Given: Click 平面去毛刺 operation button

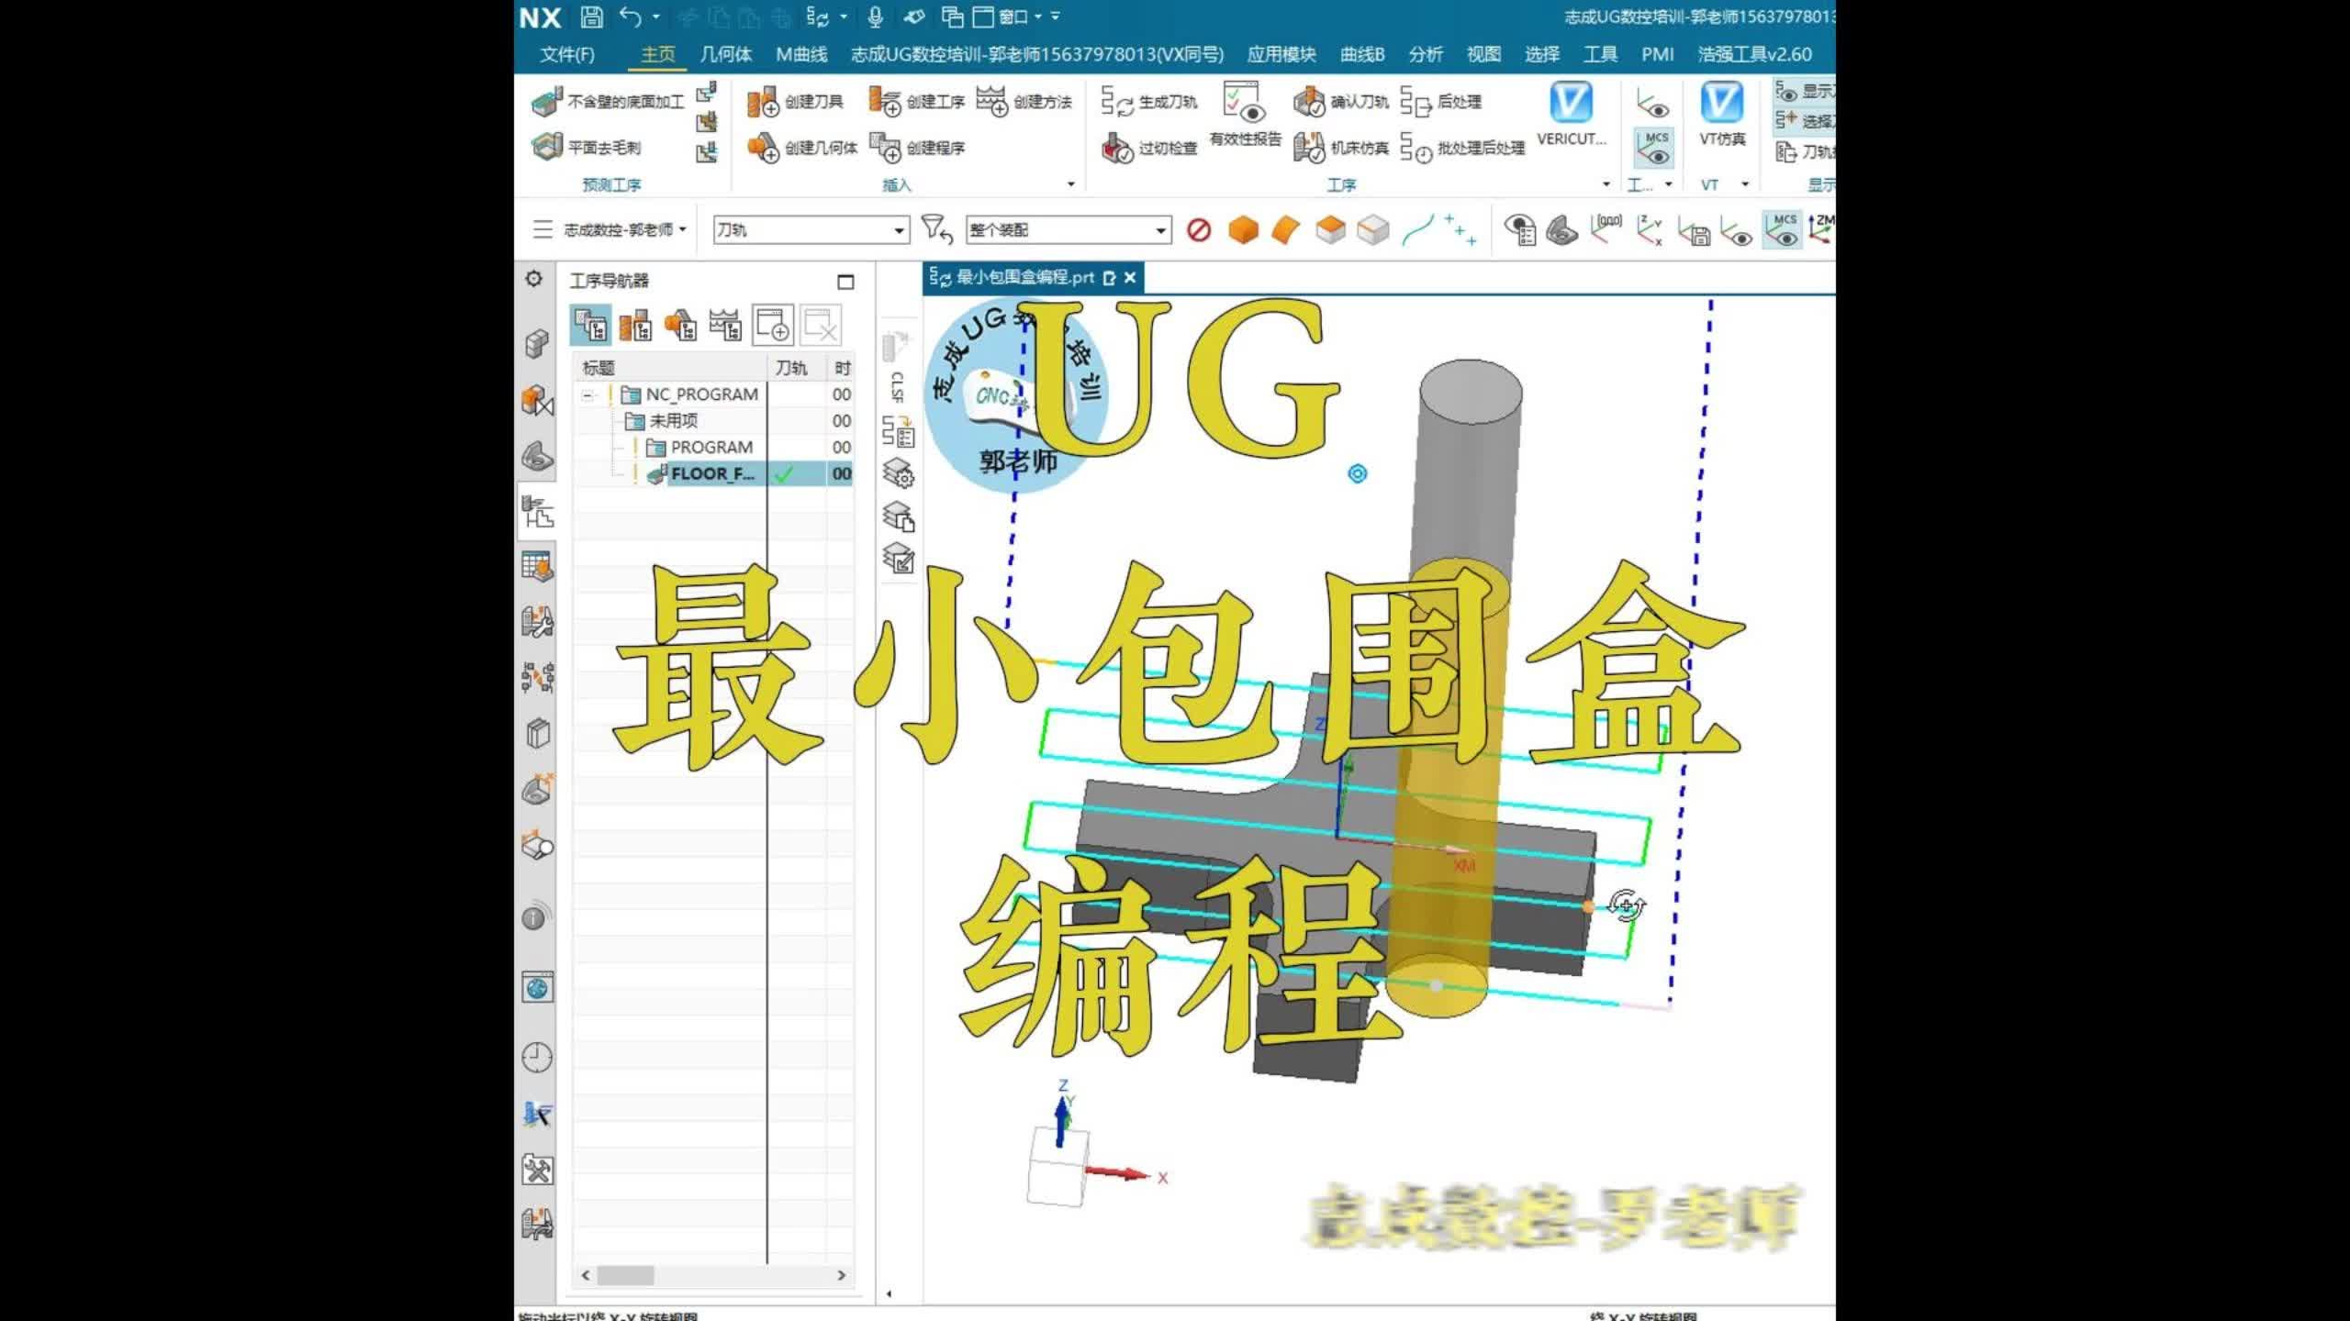Looking at the screenshot, I should tap(586, 147).
